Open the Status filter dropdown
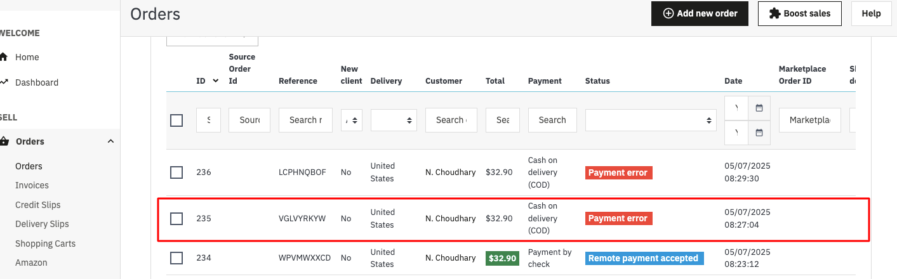The height and width of the screenshot is (279, 897). pyautogui.click(x=651, y=120)
